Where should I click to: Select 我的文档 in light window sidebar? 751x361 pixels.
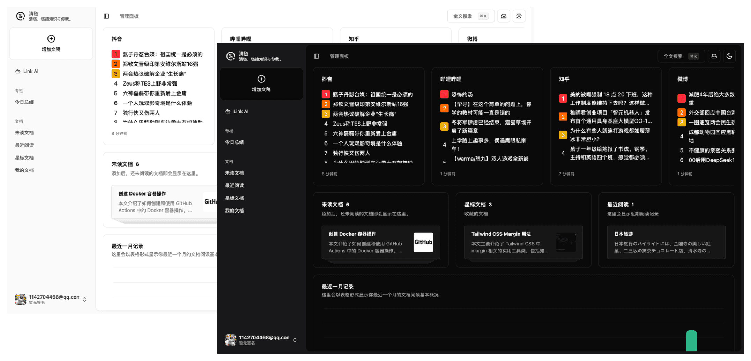point(24,170)
